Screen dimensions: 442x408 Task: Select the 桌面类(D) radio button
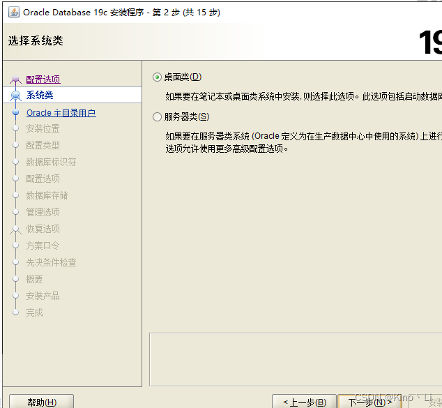[157, 77]
